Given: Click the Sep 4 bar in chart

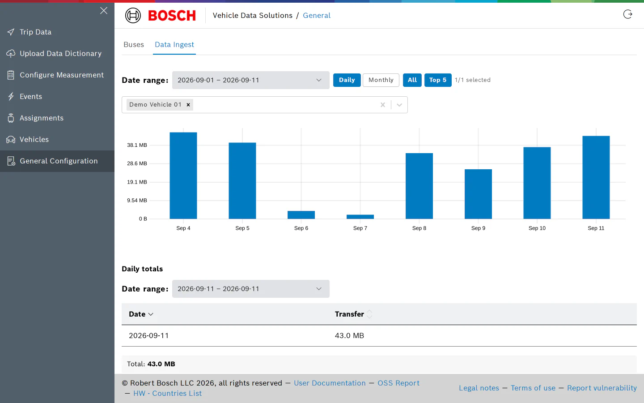Looking at the screenshot, I should [183, 176].
